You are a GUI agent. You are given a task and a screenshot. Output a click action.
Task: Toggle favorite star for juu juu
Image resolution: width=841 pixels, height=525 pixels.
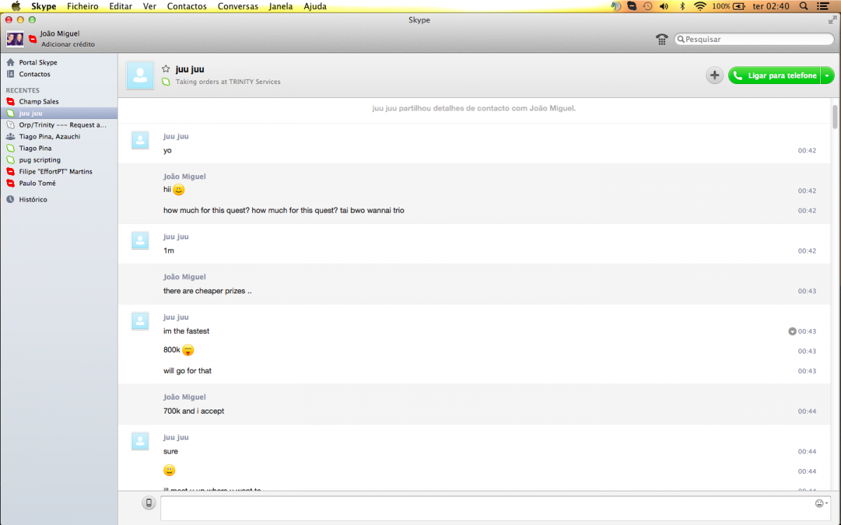(166, 69)
